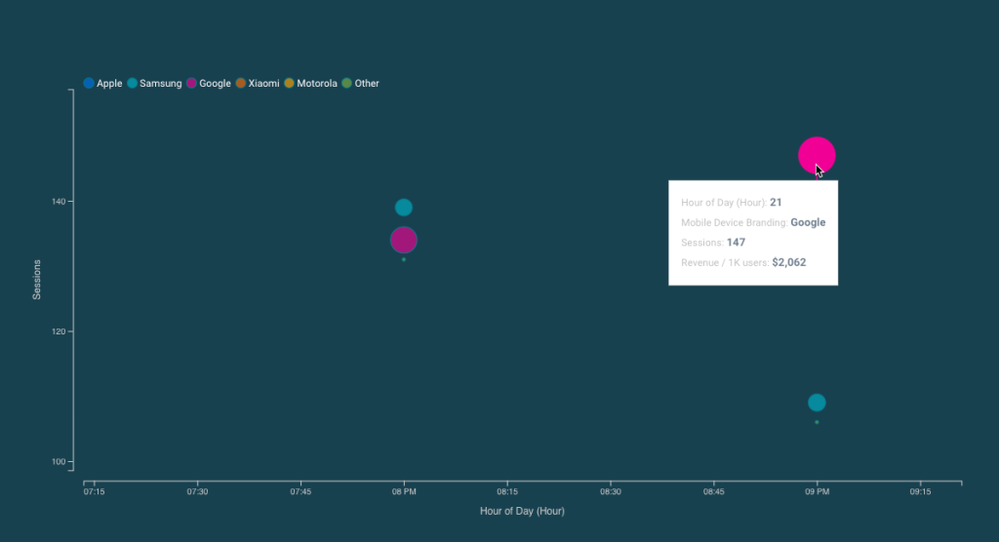
Task: Click the Google magenta legend dot
Action: coord(191,83)
